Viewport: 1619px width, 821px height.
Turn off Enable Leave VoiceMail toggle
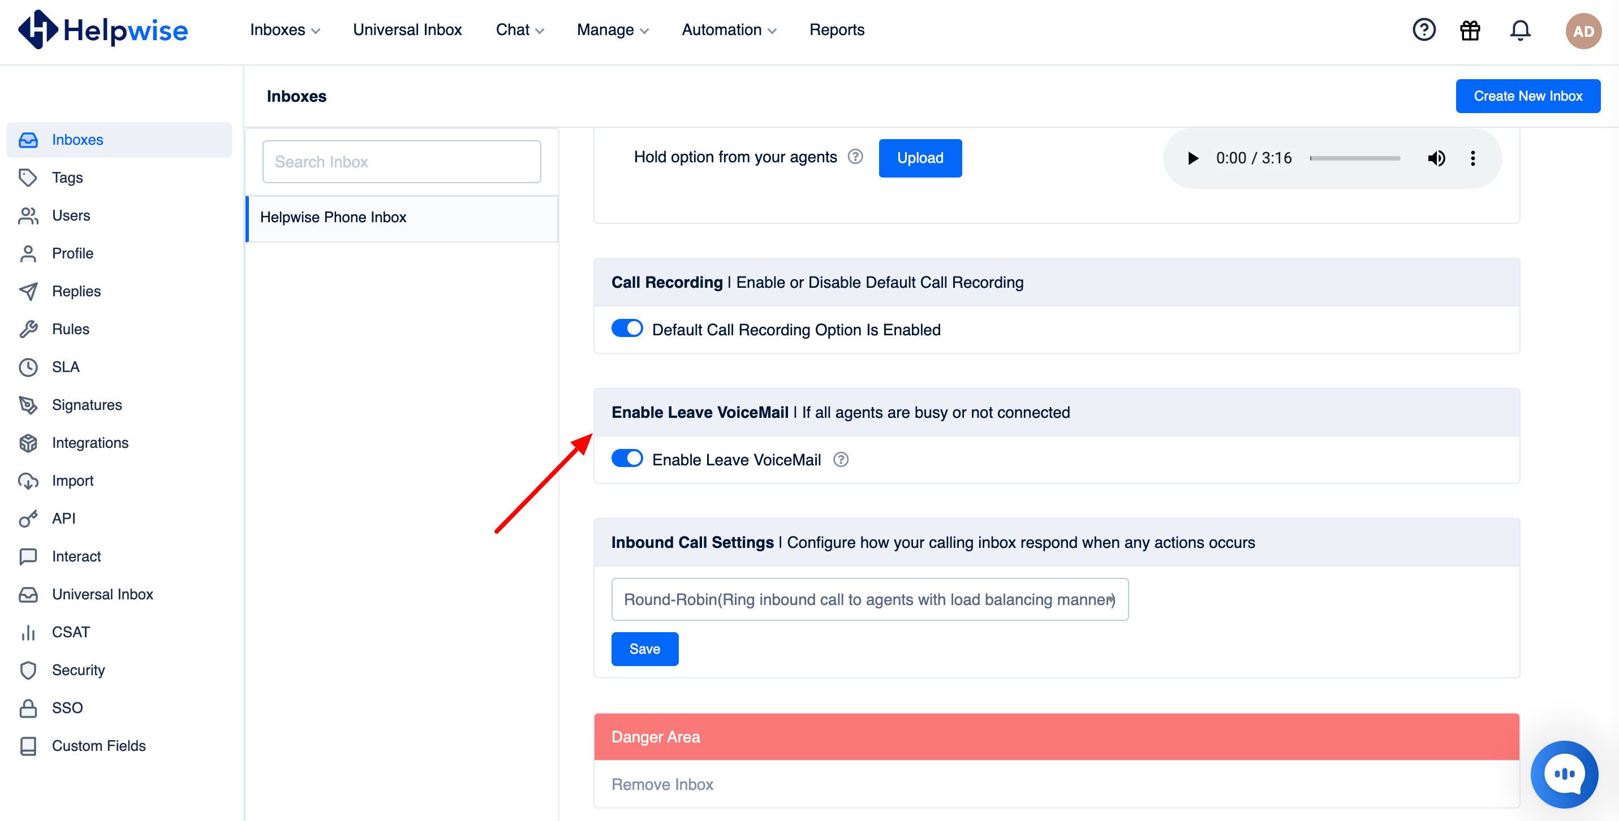click(x=627, y=459)
